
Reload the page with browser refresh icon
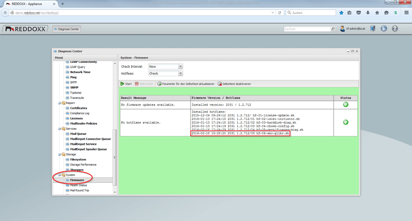point(280,13)
